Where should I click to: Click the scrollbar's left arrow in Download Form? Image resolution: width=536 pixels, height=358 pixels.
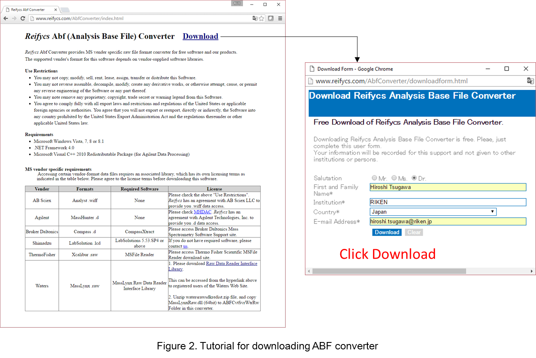click(309, 271)
